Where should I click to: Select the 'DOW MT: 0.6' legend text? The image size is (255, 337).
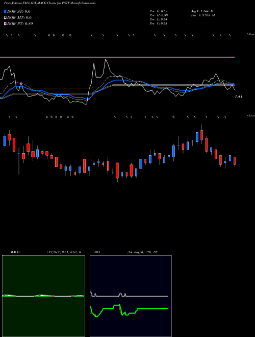pyautogui.click(x=19, y=18)
